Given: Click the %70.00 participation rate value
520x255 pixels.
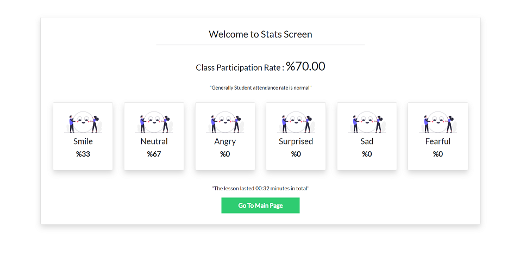Looking at the screenshot, I should pyautogui.click(x=305, y=66).
